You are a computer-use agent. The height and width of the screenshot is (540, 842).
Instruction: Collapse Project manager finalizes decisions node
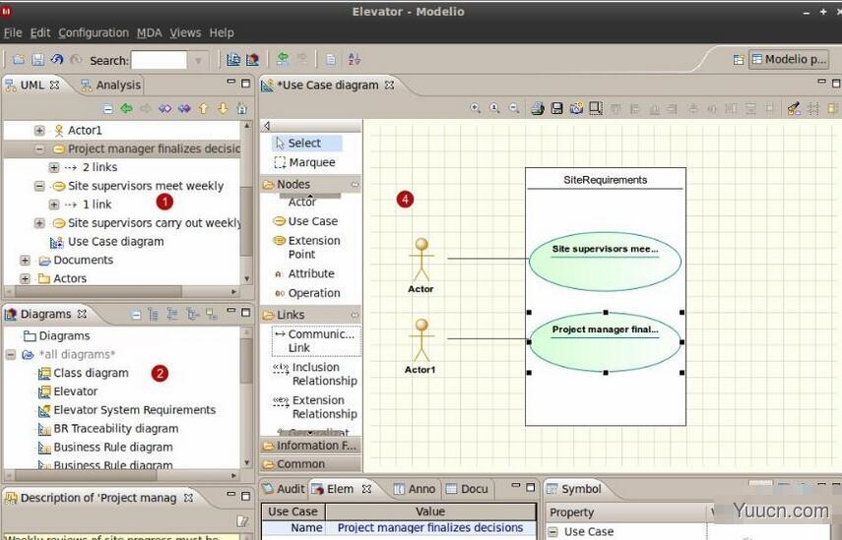(x=39, y=149)
